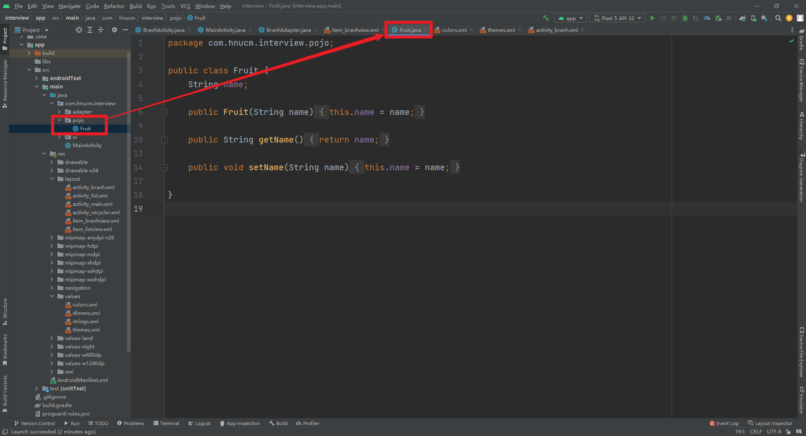The width and height of the screenshot is (806, 436).
Task: Unfold the getName method block
Action: click(165, 140)
